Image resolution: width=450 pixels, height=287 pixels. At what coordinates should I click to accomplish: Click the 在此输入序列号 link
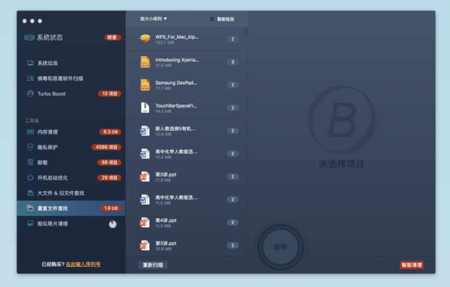(83, 265)
